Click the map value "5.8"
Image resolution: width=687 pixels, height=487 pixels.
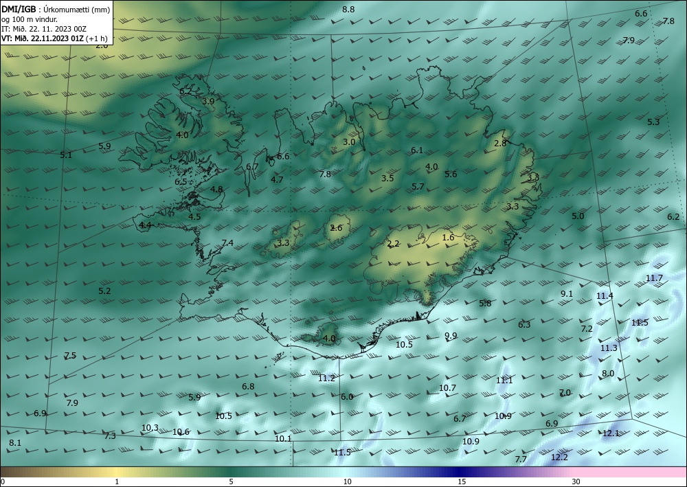coord(485,303)
